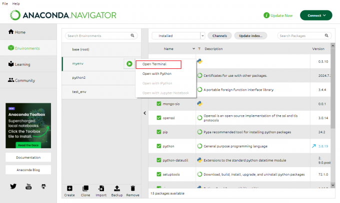Create a new environment

point(69,191)
